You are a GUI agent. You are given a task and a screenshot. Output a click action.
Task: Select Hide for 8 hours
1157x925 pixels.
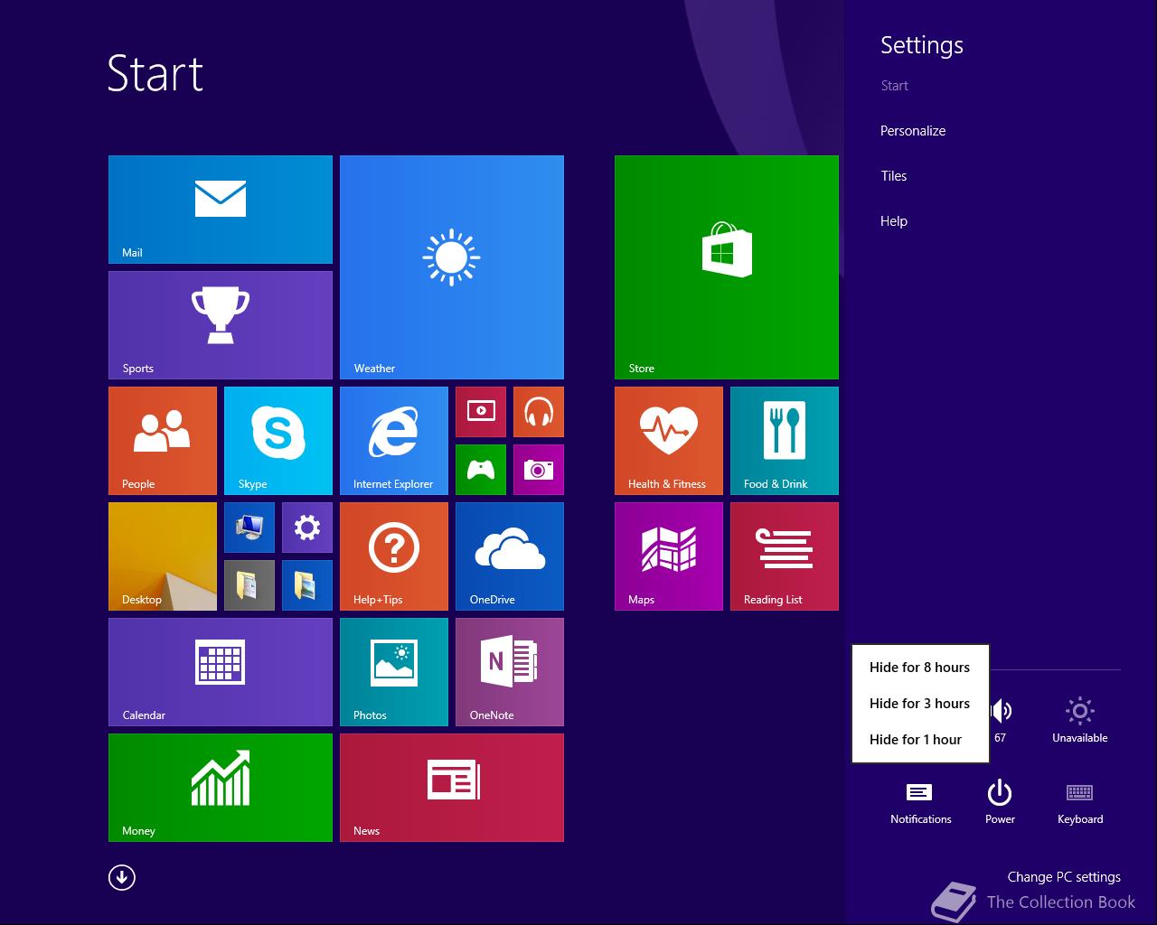point(920,668)
